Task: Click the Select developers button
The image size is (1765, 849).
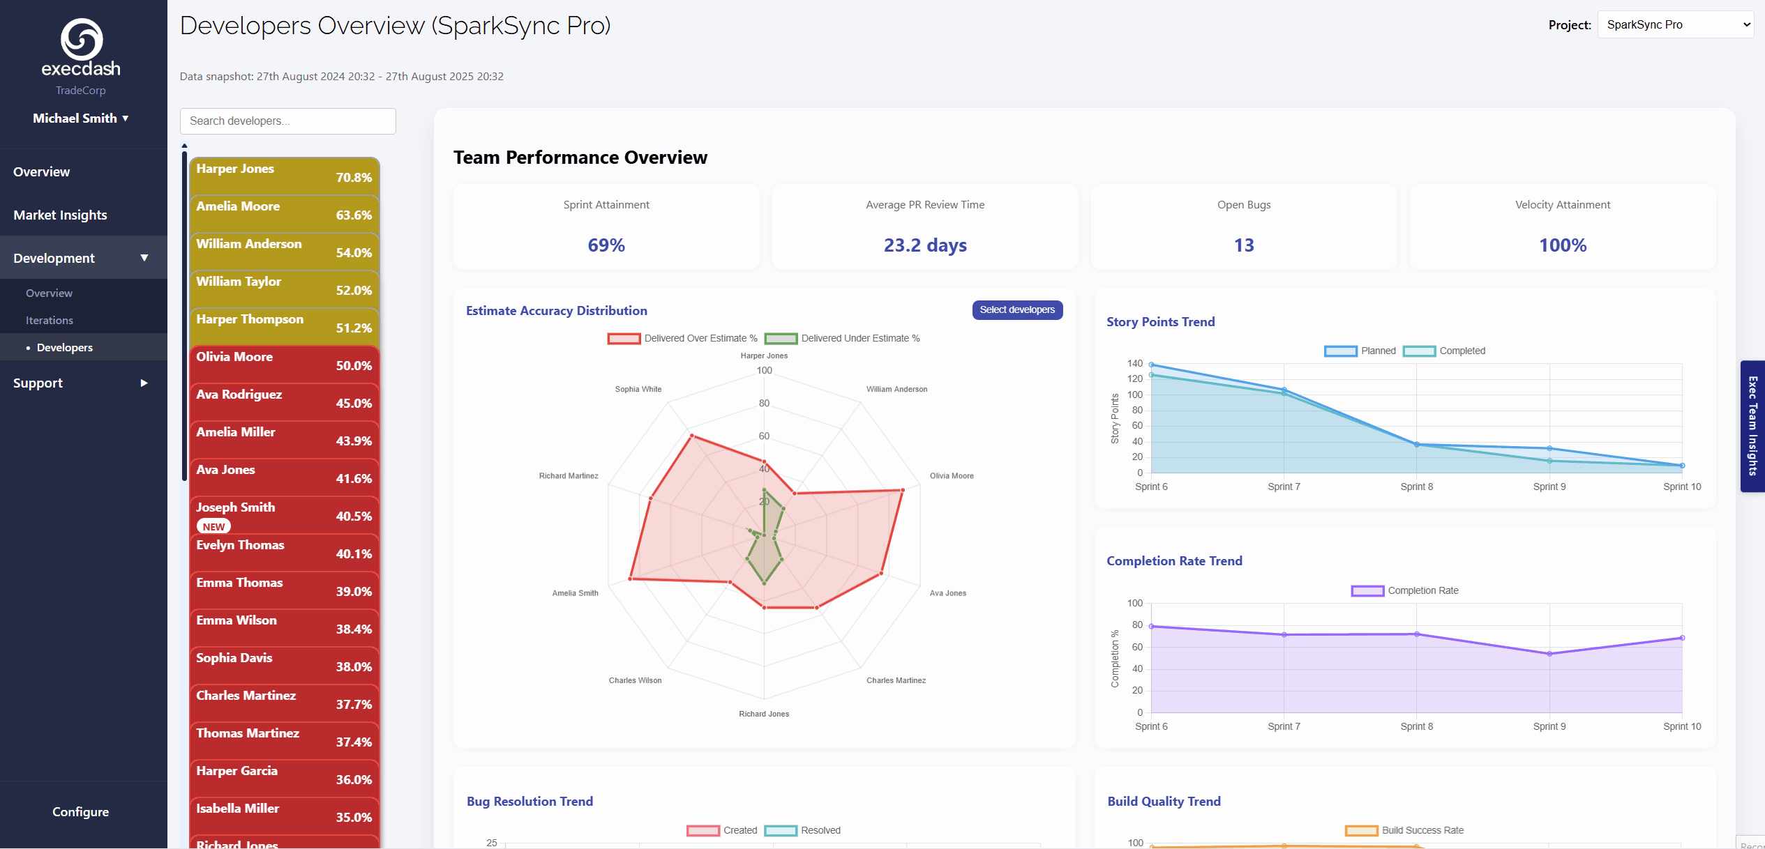Action: [x=1018, y=309]
